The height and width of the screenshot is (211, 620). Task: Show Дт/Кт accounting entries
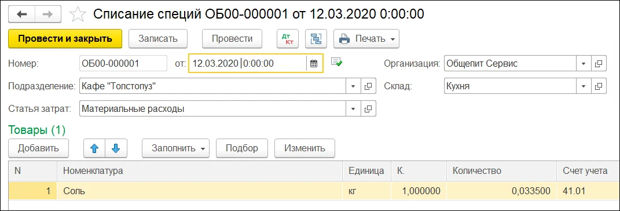point(288,39)
